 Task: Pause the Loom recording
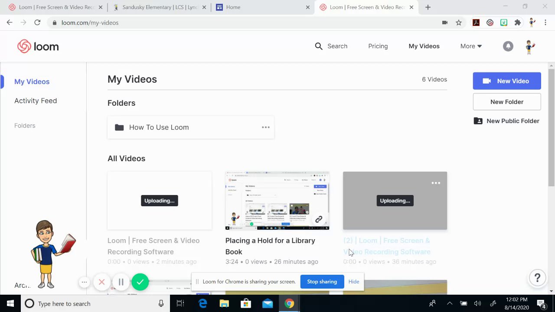tap(121, 282)
